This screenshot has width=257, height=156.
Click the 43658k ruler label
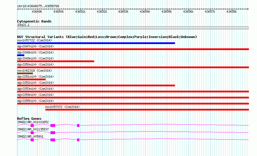click(232, 12)
